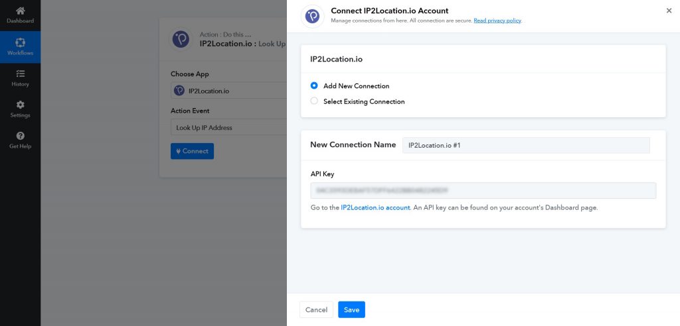The height and width of the screenshot is (326, 680).
Task: Close the Connect IP2Location.io Account panel
Action: click(x=668, y=11)
